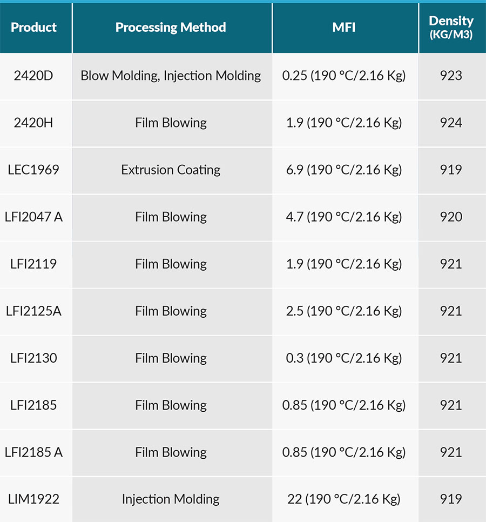This screenshot has width=486, height=522.
Task: Select product 2420H cell
Action: (33, 123)
